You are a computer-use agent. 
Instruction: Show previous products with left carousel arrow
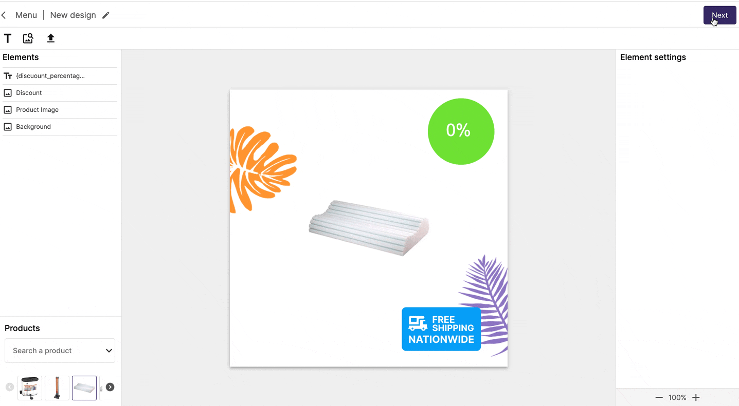click(10, 387)
